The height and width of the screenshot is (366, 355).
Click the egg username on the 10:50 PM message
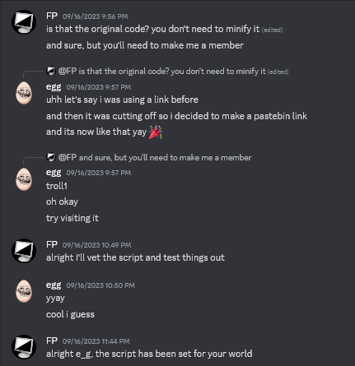54,285
